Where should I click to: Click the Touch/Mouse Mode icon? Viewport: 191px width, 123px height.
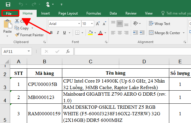[48, 4]
